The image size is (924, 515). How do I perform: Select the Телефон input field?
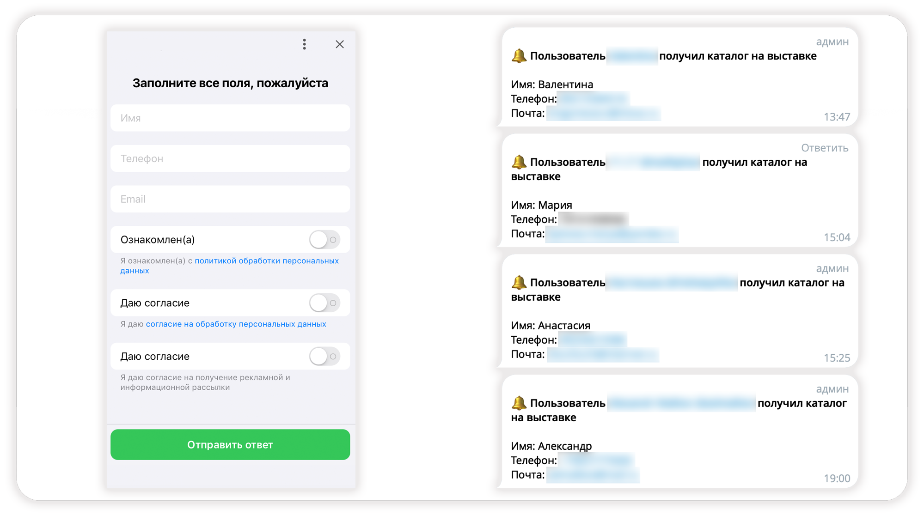click(230, 158)
